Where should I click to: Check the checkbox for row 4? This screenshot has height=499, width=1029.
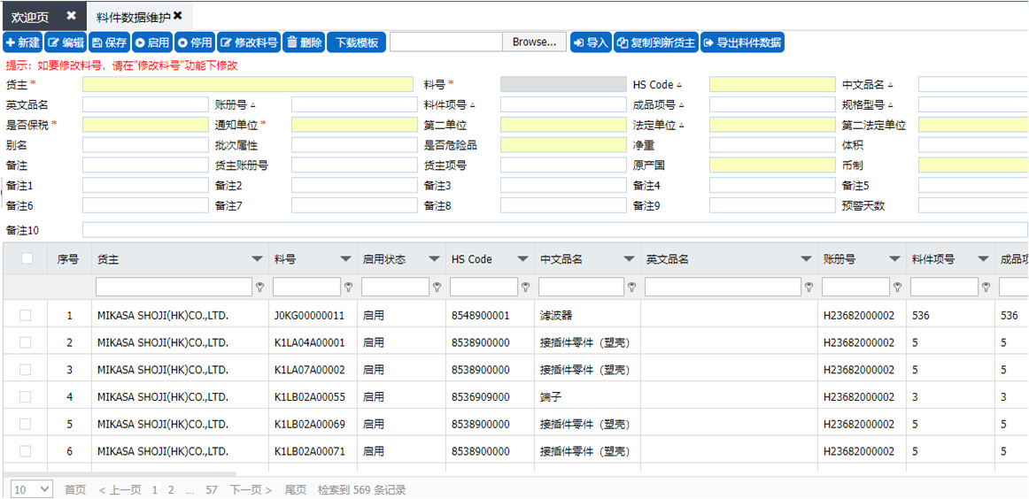coord(25,396)
